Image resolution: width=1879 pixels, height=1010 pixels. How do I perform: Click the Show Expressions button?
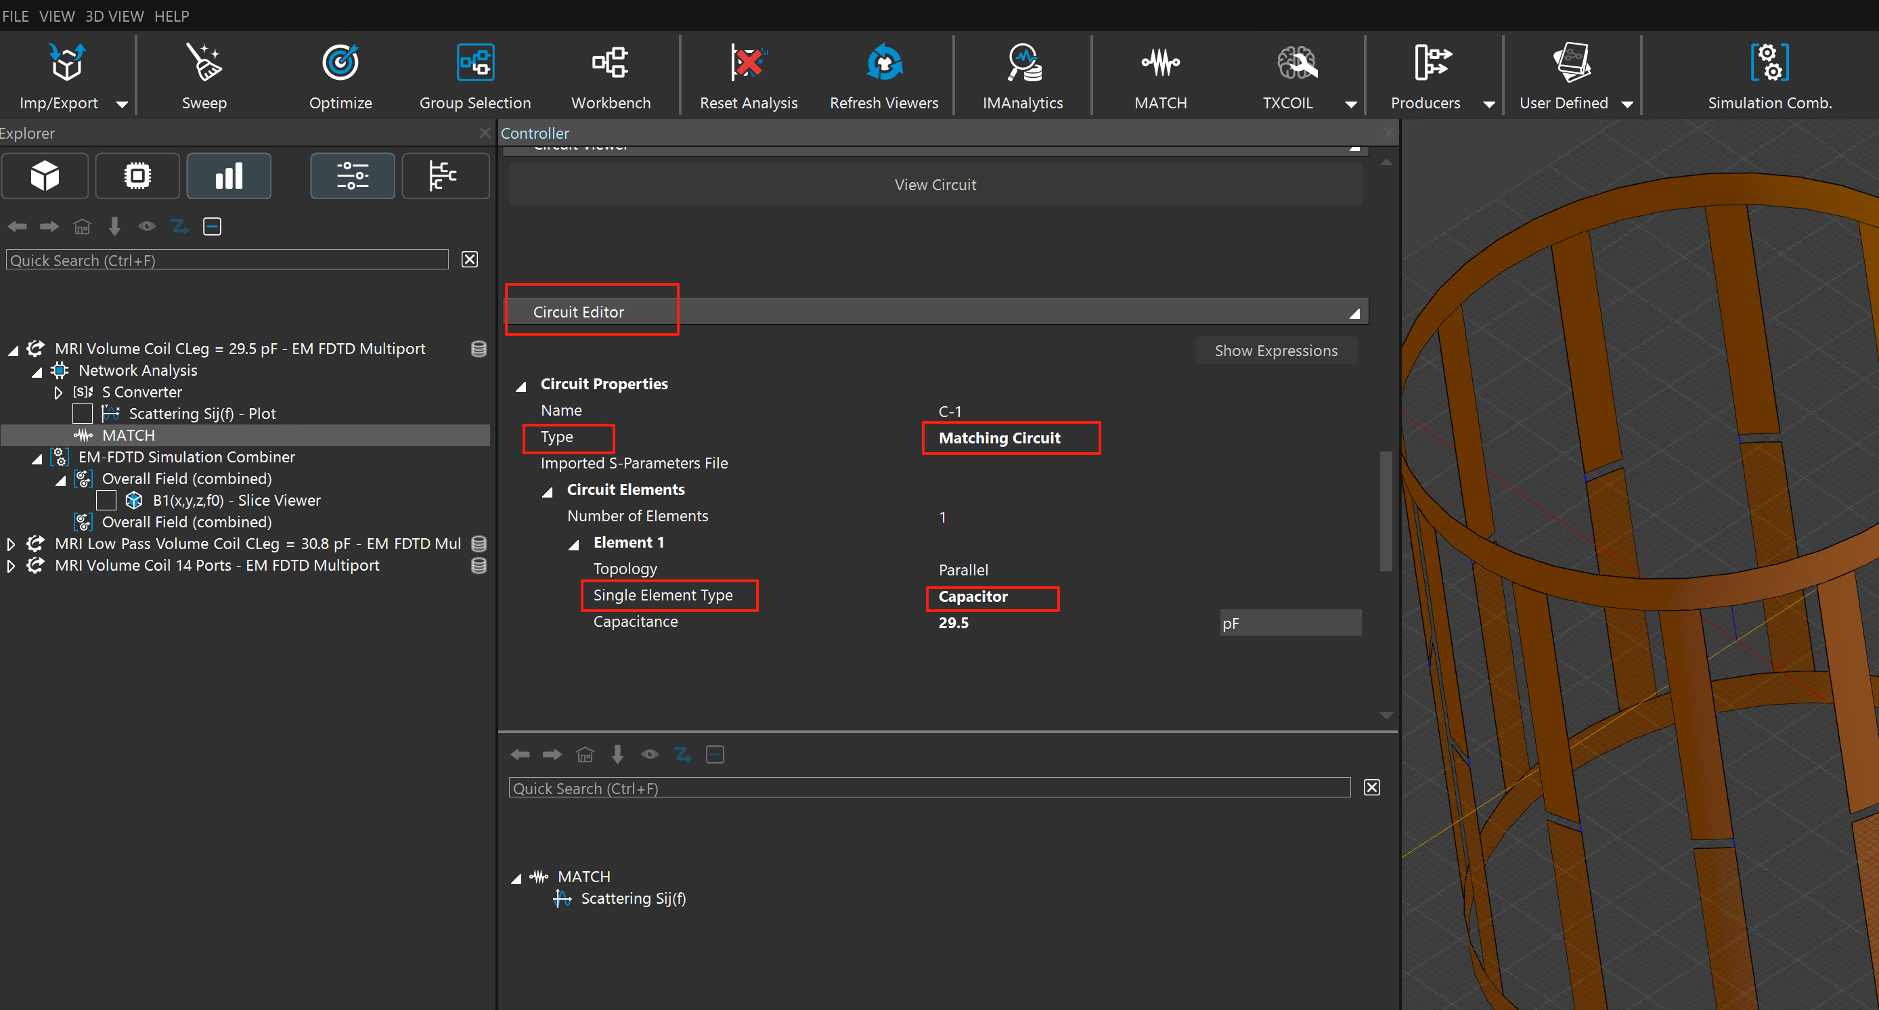pos(1275,351)
